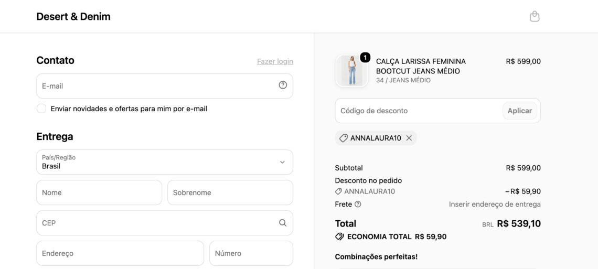Enable e-mail news and offers checkbox
Screen dimensions: 598x269
pyautogui.click(x=41, y=109)
